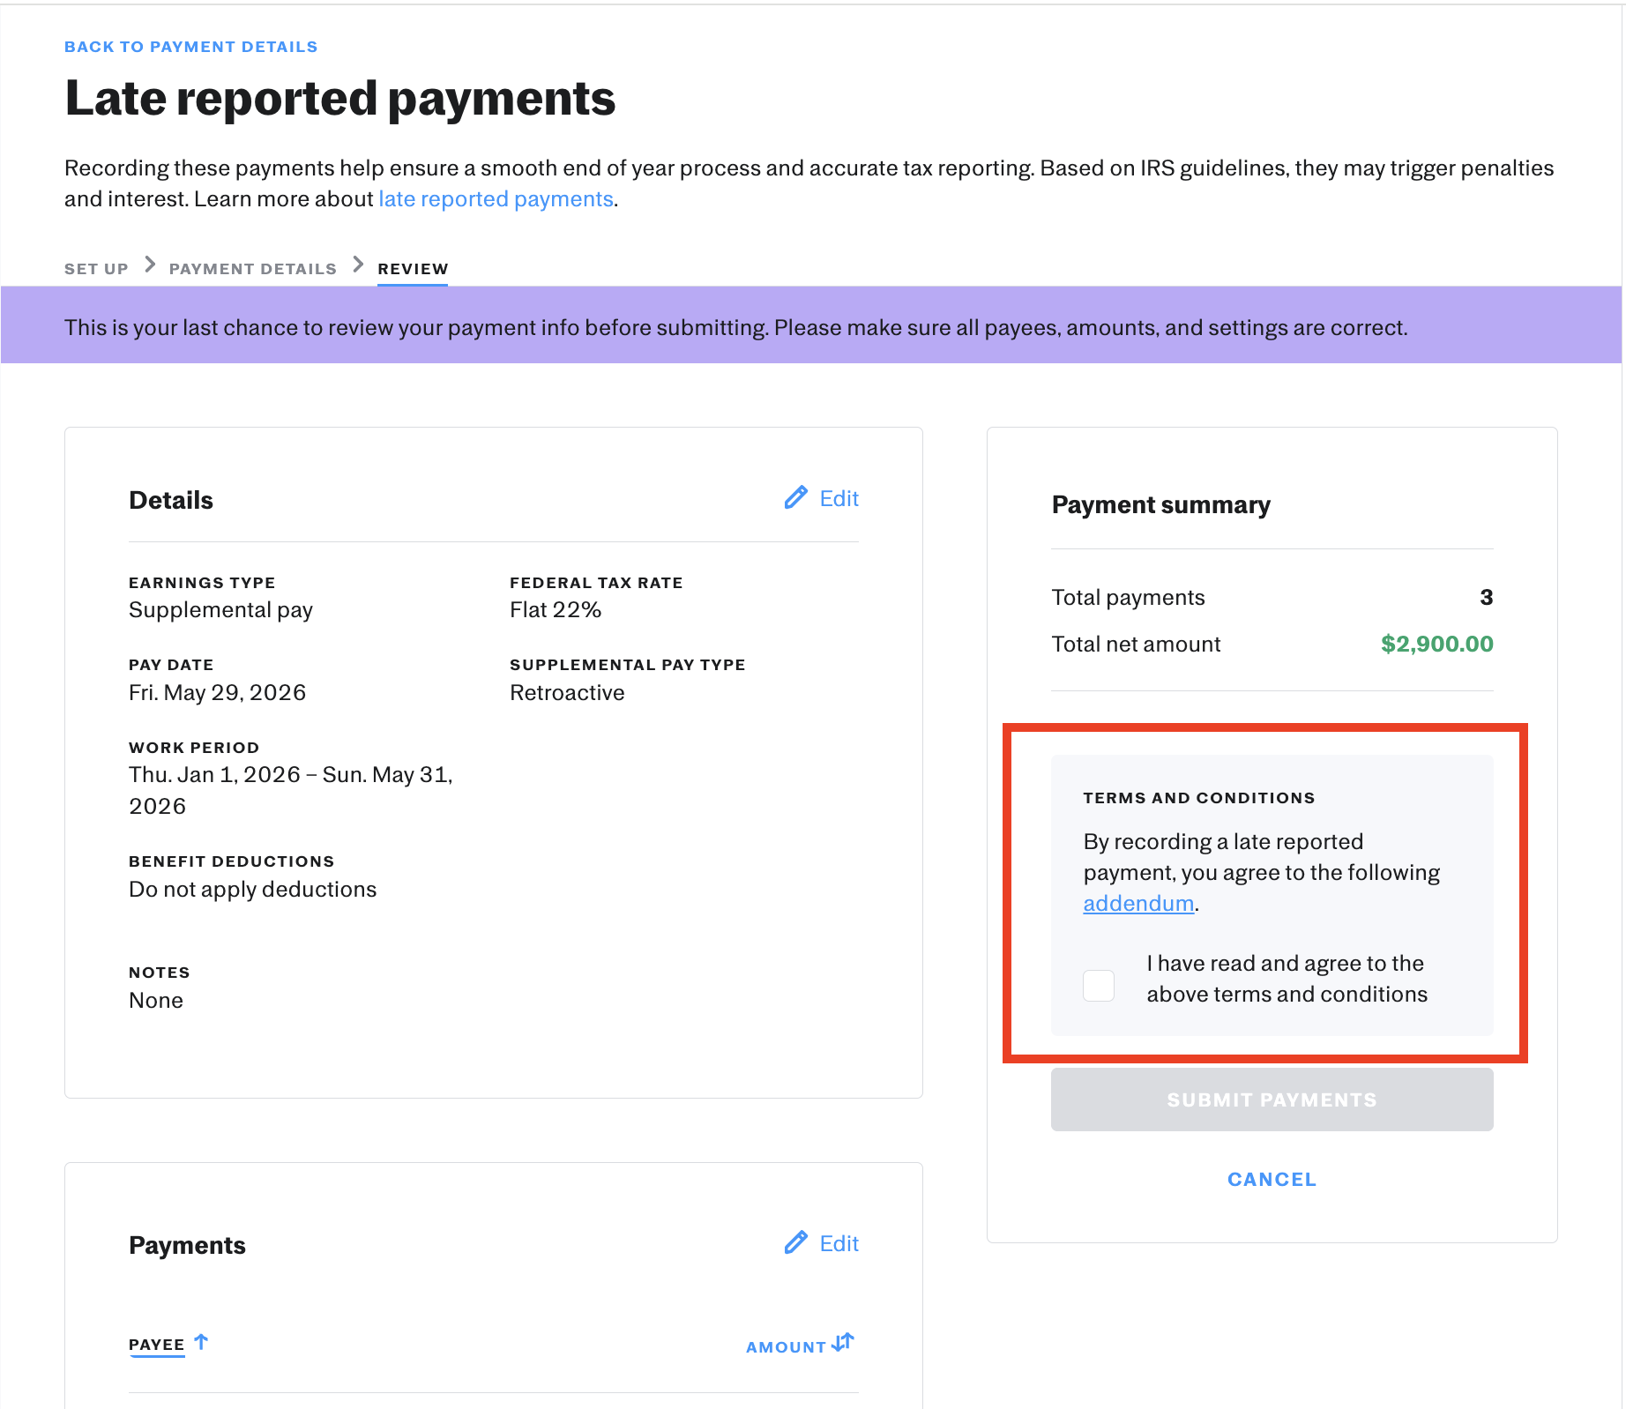Sort by the Amount column header
1626x1409 pixels.
pyautogui.click(x=786, y=1347)
